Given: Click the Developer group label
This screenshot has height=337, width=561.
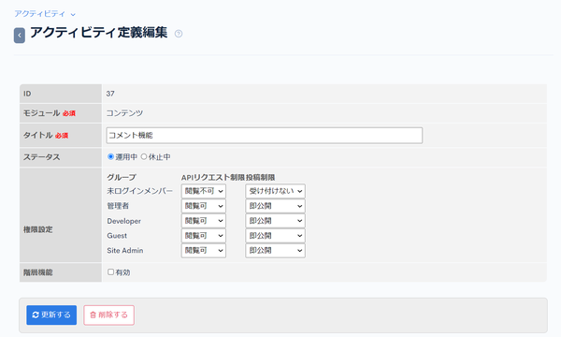Looking at the screenshot, I should (x=123, y=221).
